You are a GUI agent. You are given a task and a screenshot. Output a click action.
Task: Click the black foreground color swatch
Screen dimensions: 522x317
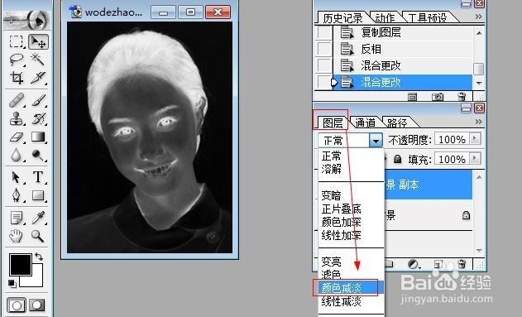21,265
